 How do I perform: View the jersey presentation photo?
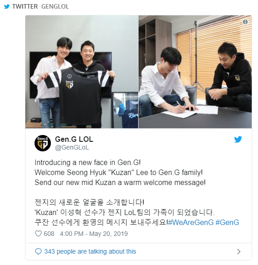82,72
